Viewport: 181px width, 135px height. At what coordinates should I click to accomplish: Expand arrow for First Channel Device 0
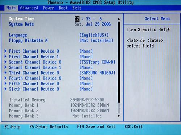[5, 51]
